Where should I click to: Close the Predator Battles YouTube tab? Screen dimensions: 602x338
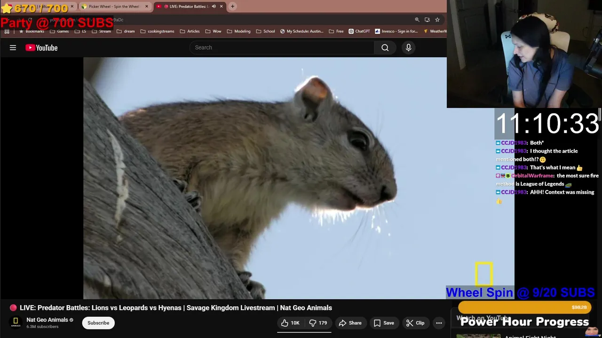(221, 7)
